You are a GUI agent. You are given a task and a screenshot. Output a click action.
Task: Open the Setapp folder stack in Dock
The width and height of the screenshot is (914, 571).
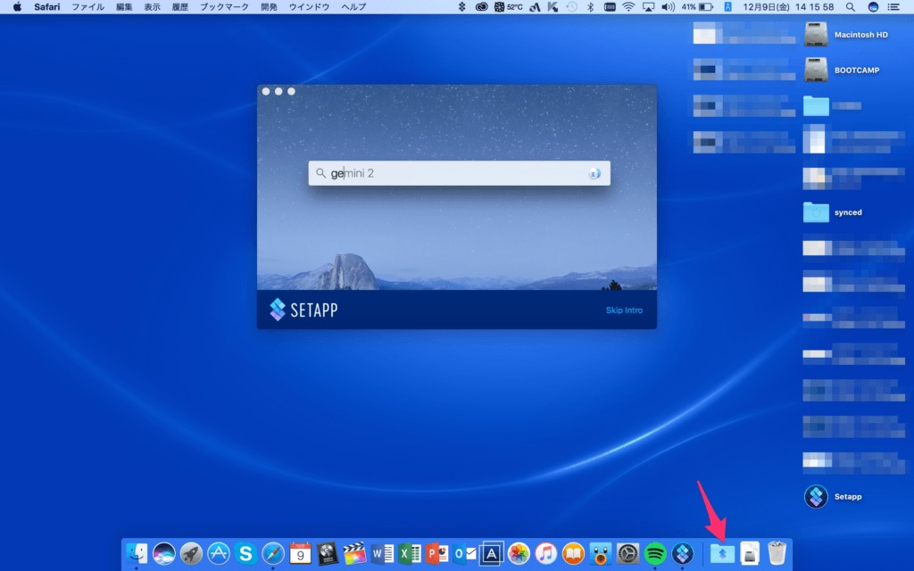tap(722, 553)
